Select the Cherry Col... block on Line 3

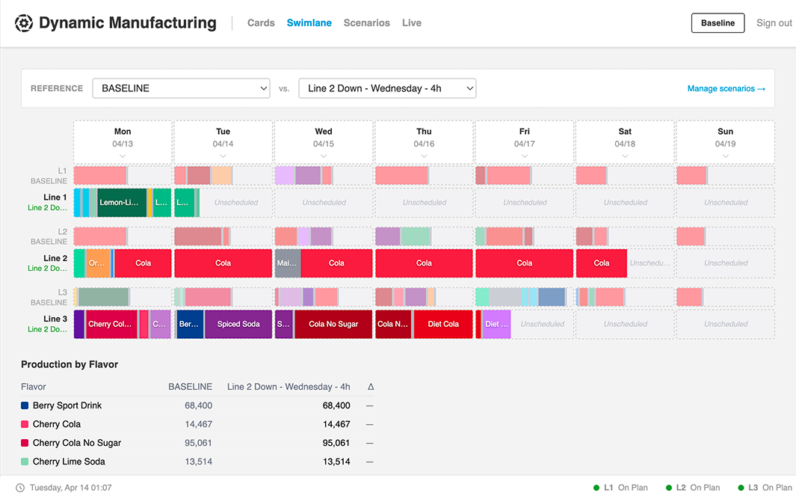click(x=111, y=324)
